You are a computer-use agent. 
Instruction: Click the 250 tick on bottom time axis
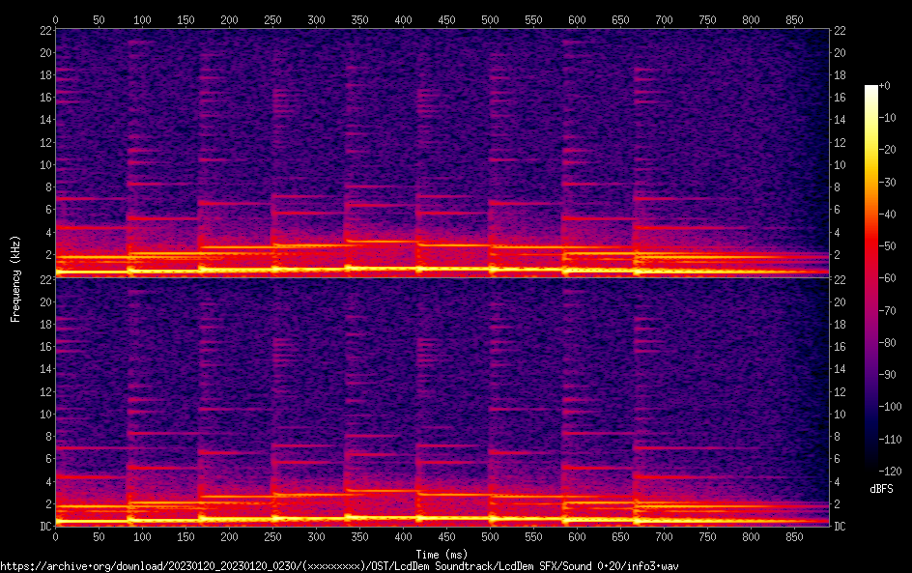pos(272,536)
